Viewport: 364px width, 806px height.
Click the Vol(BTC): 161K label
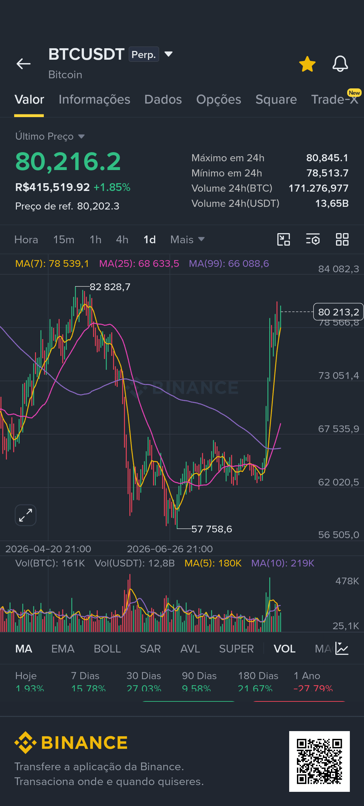tap(50, 563)
